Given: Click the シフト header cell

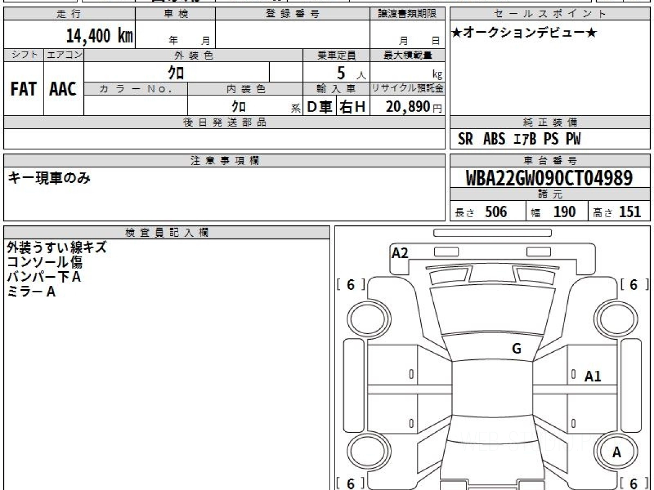Looking at the screenshot, I should 23,55.
